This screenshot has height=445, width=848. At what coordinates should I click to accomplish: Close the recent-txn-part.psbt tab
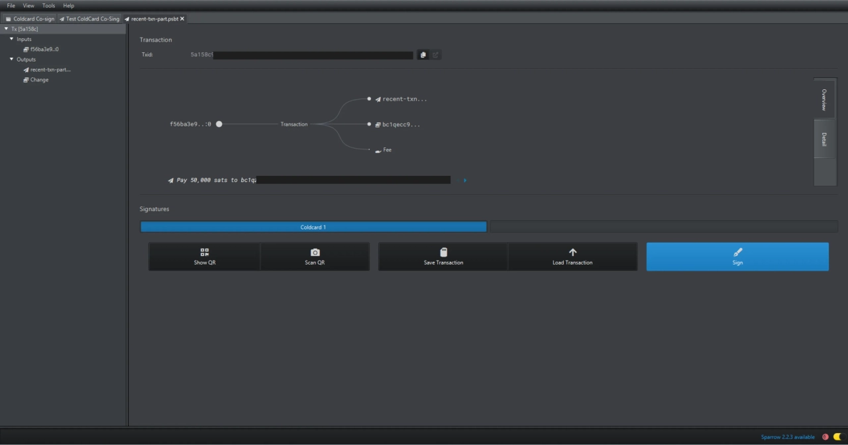[x=182, y=19]
